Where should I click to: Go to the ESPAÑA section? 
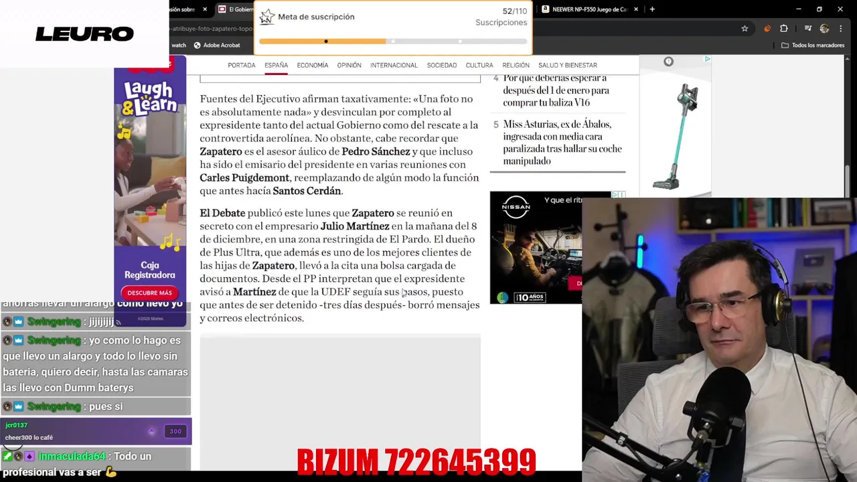click(x=276, y=65)
